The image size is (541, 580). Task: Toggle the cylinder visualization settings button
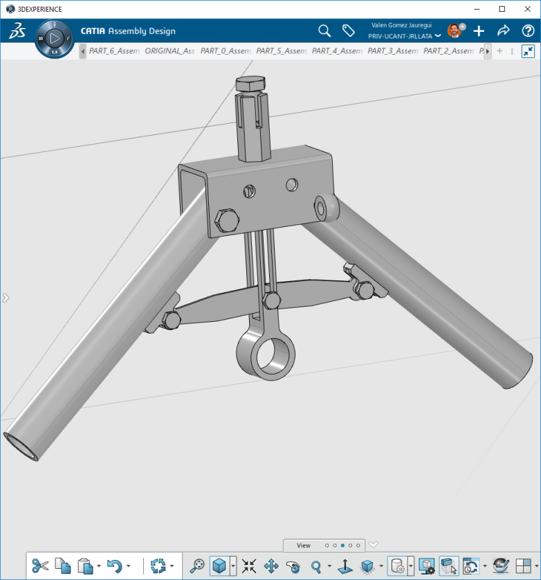398,566
